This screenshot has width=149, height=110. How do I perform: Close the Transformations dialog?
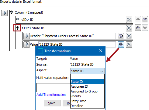click(101, 51)
